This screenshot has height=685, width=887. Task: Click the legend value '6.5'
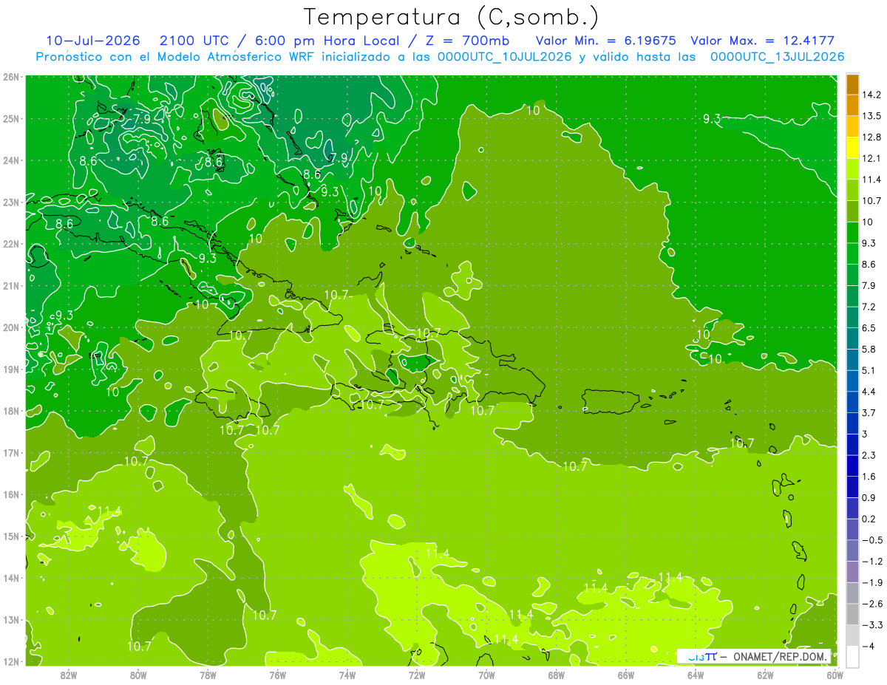(x=869, y=328)
